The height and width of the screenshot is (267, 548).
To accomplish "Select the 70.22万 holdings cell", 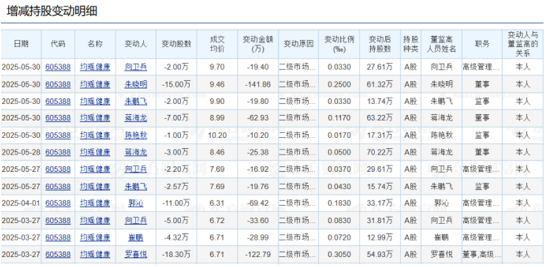I will coord(379,152).
